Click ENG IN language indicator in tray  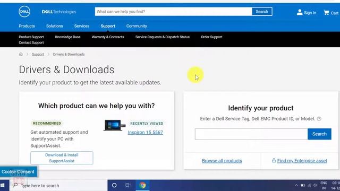(324, 185)
